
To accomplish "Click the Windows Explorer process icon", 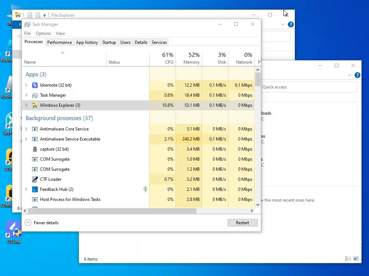I will (x=35, y=105).
